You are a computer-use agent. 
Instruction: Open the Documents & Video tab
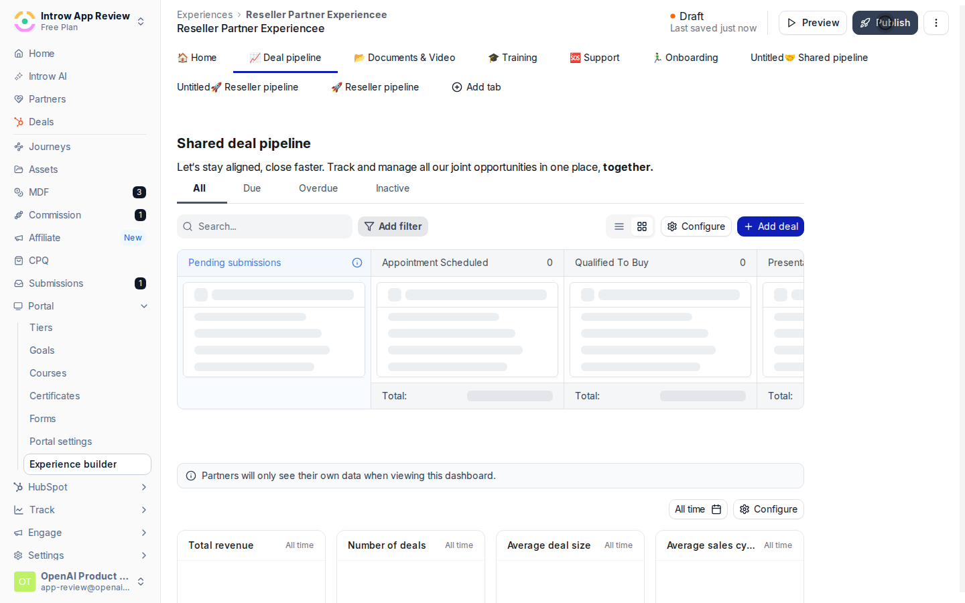pyautogui.click(x=405, y=58)
